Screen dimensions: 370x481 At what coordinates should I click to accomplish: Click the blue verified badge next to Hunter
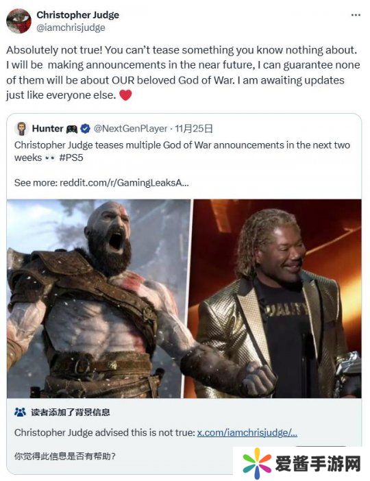(85, 129)
